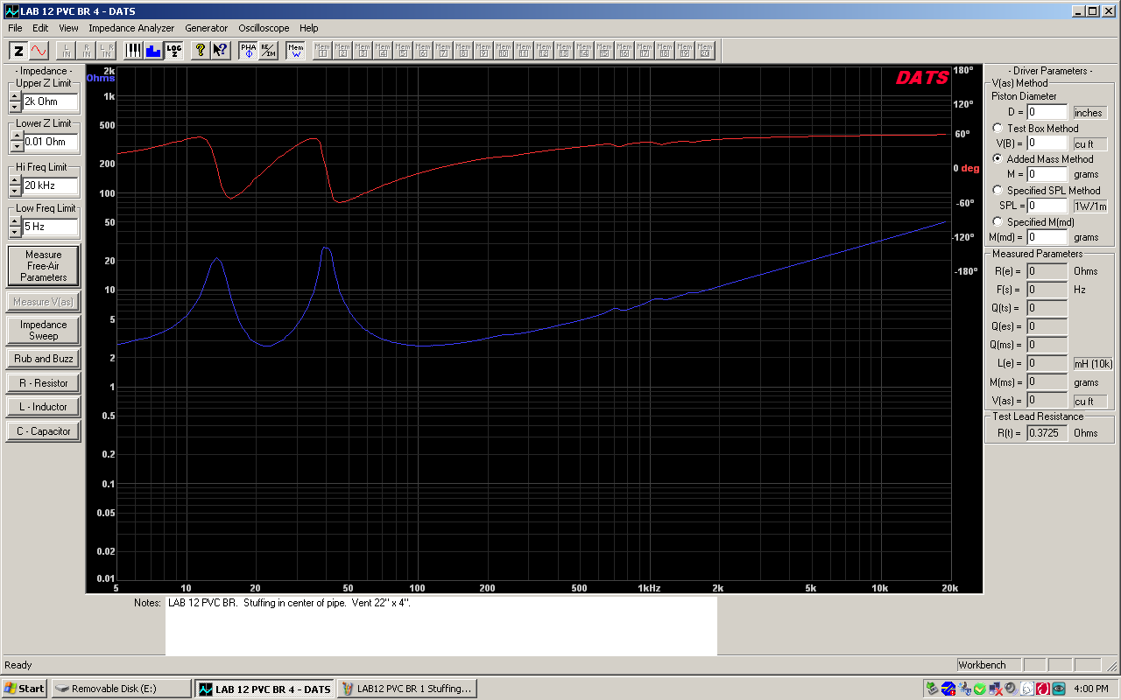The height and width of the screenshot is (700, 1121).
Task: Click Measure Free-Air Parameters button
Action: tap(43, 266)
